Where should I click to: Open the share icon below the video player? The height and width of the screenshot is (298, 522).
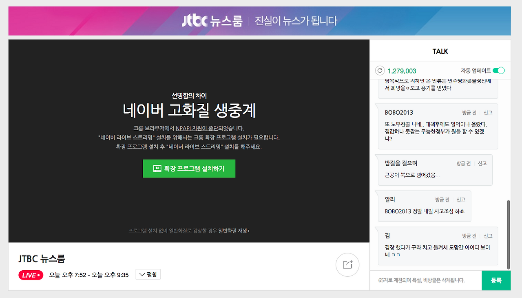pyautogui.click(x=347, y=265)
